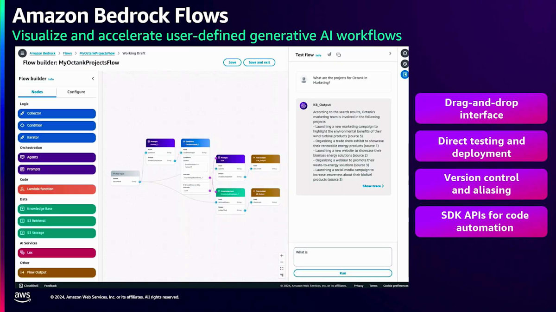Click the Collector node icon

point(22,114)
